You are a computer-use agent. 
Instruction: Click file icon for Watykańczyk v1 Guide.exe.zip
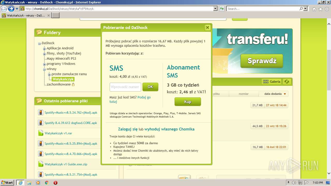41,164
